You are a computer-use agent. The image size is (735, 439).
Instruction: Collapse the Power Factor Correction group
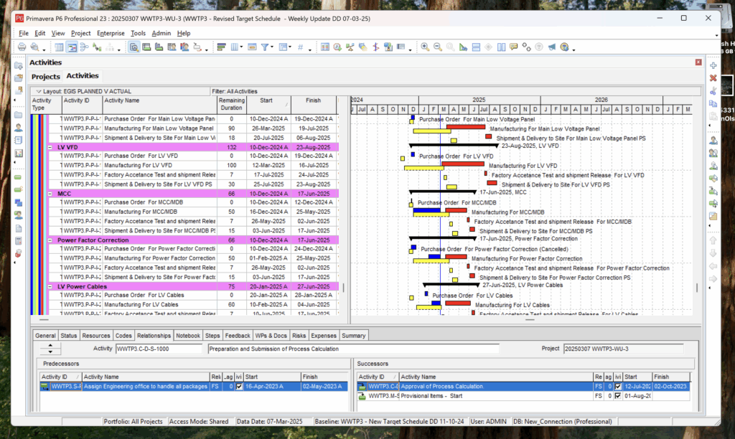pos(50,240)
